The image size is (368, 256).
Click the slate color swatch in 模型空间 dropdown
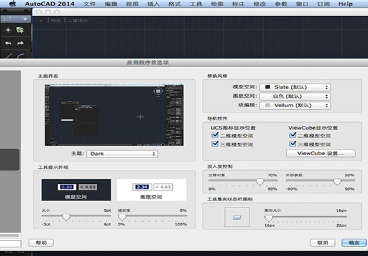coord(268,87)
